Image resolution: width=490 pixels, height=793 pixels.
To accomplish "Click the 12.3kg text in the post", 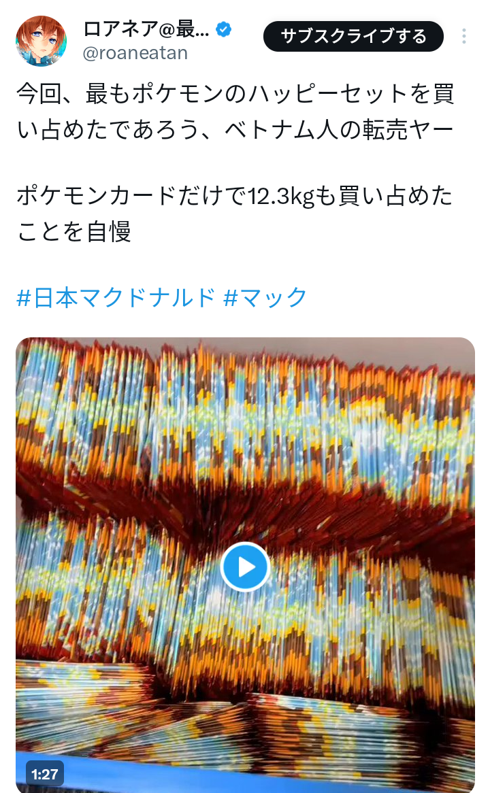I will tap(282, 197).
